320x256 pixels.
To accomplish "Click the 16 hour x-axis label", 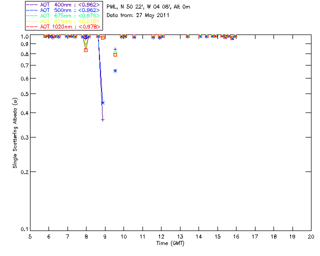I will click(236, 236).
